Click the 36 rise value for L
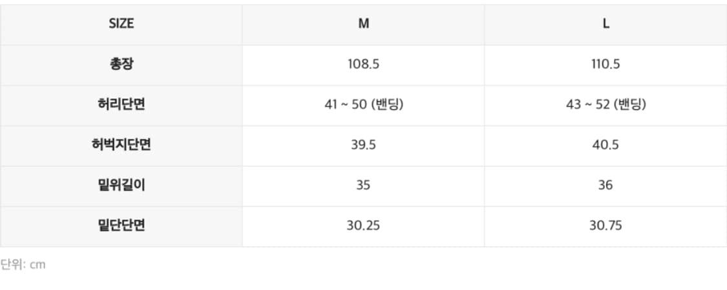 pos(606,185)
